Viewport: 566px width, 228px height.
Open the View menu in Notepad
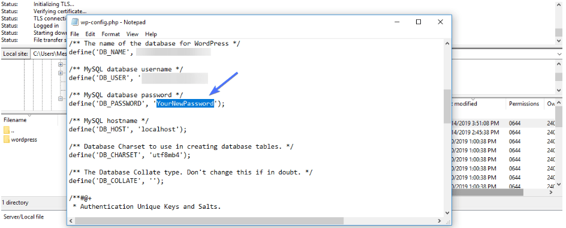133,34
